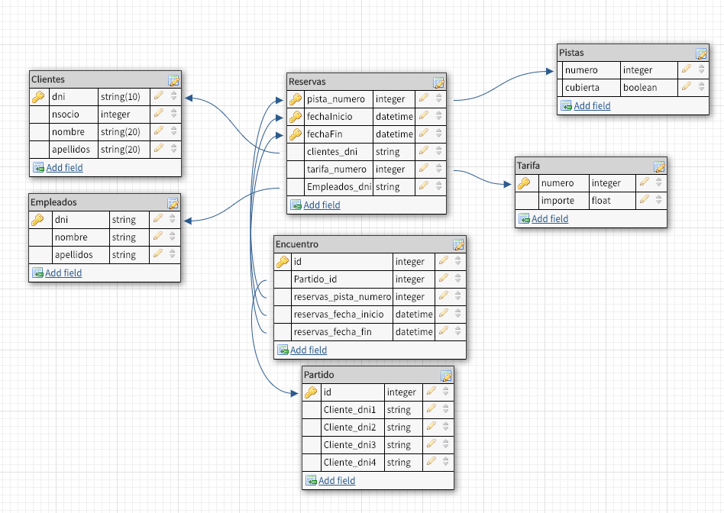Click the key icon beside fechaInicio

pos(296,117)
